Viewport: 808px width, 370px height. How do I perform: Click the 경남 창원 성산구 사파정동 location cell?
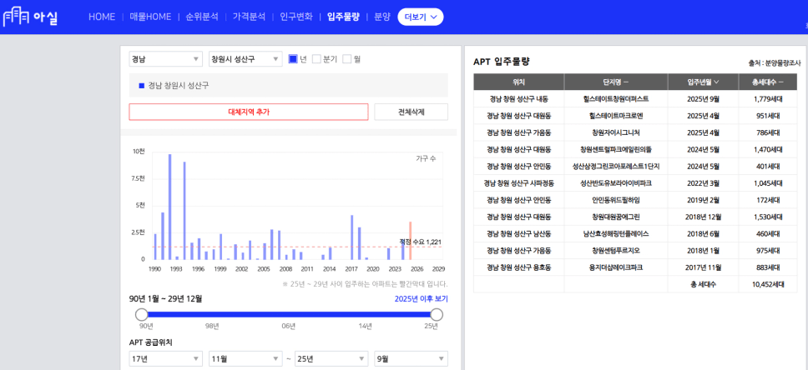[x=518, y=183]
